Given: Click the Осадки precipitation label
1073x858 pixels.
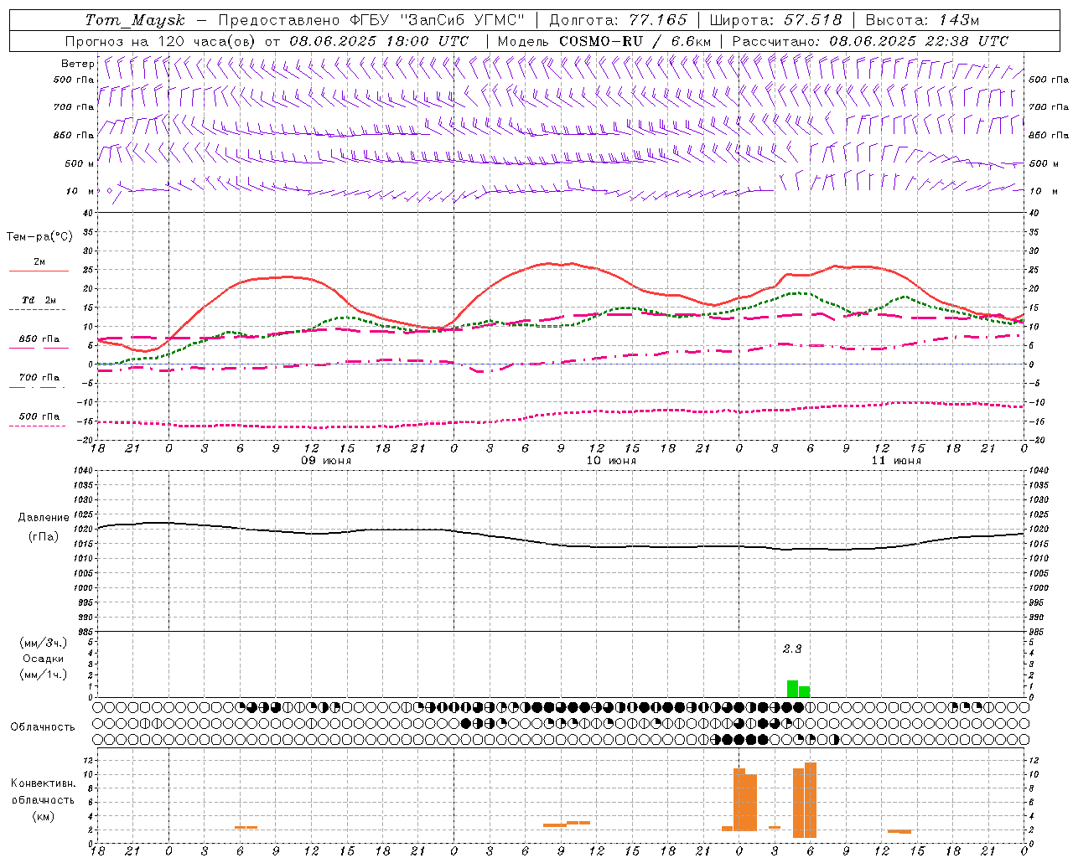Looking at the screenshot, I should coord(43,659).
